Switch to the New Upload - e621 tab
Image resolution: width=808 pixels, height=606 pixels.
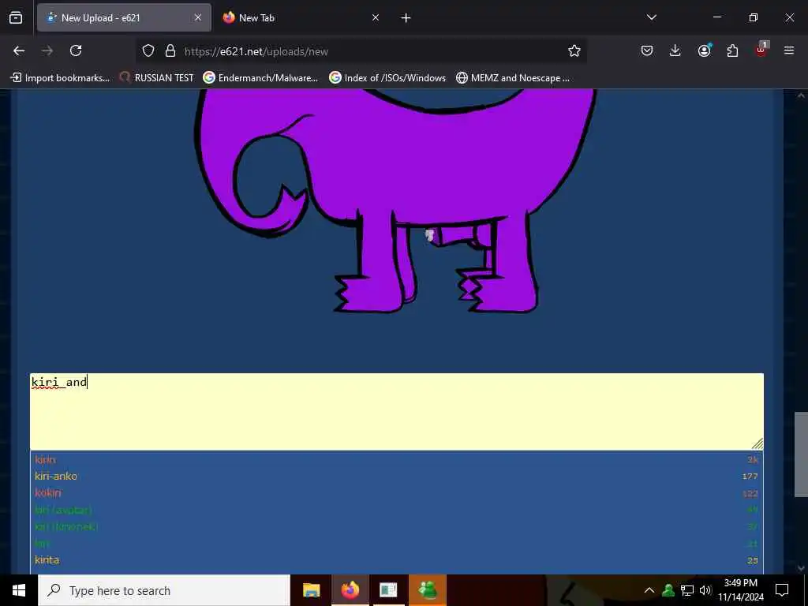click(124, 17)
